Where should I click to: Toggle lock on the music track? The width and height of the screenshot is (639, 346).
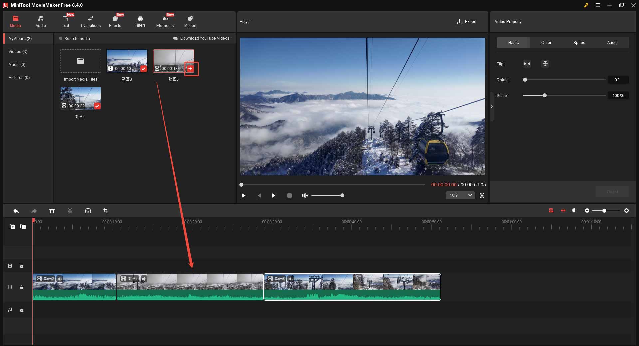point(22,310)
